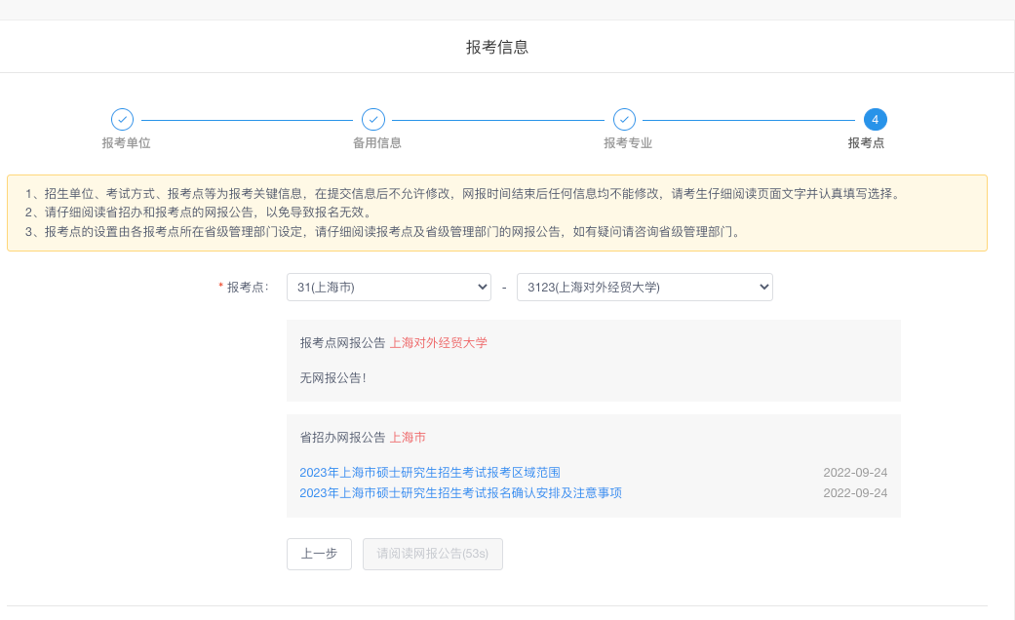Select the step 4 报考点 circle icon
The image size is (1015, 620).
[875, 120]
